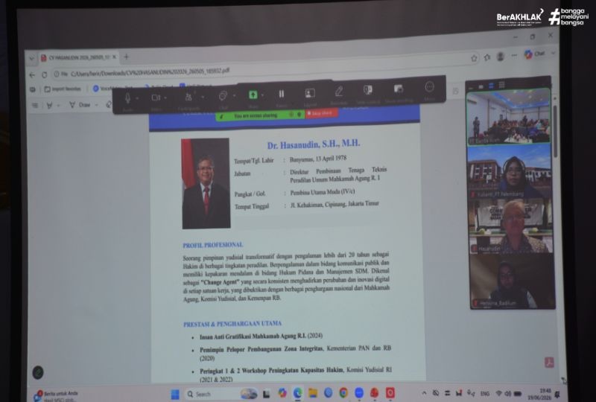Expand the share options arrow beside Share

(x=263, y=95)
